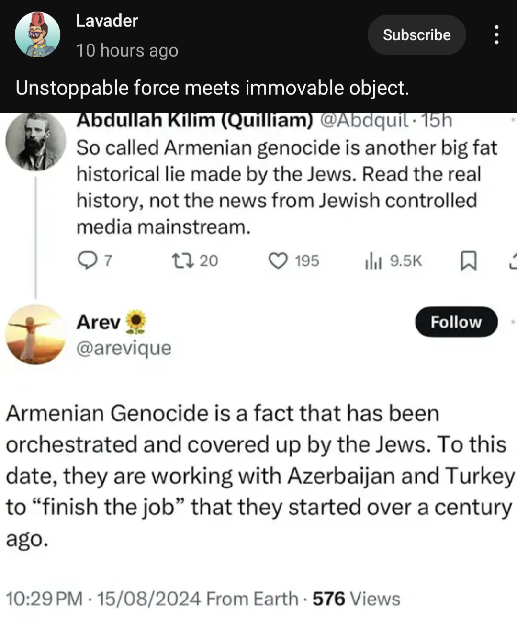Click the @arevique handle
The image size is (517, 623).
click(124, 348)
